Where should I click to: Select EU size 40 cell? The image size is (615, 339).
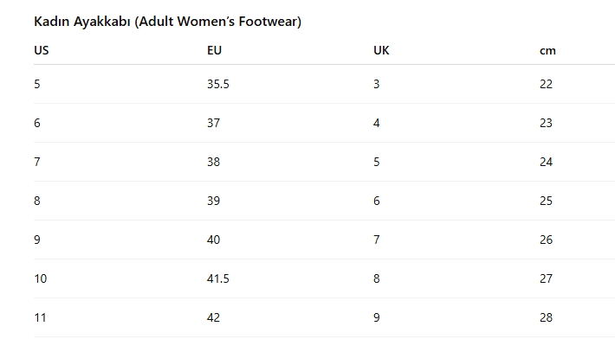(213, 240)
